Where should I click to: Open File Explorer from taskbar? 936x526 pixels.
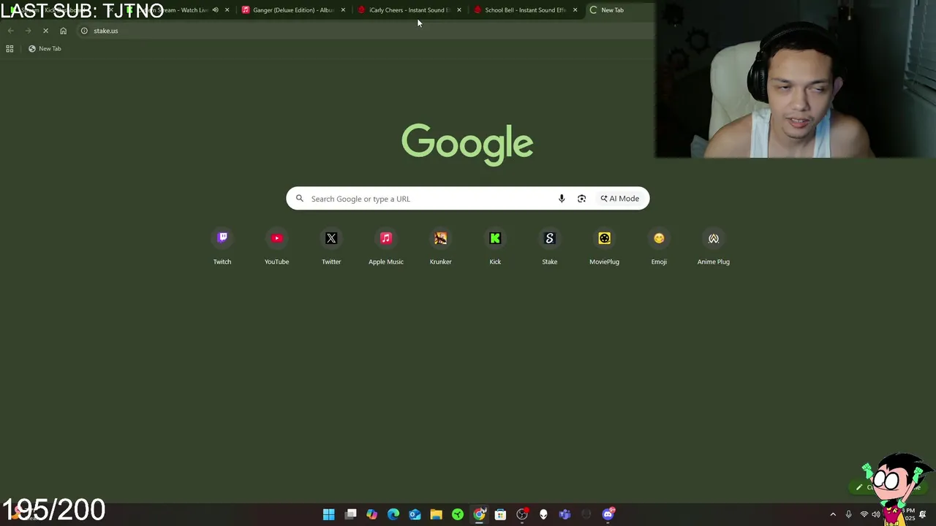point(436,514)
